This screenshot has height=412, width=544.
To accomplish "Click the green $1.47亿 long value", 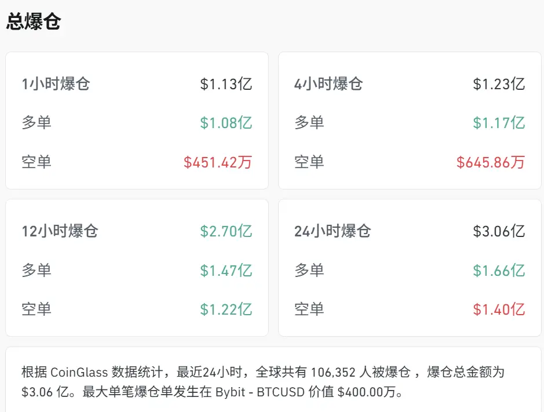I will click(226, 270).
